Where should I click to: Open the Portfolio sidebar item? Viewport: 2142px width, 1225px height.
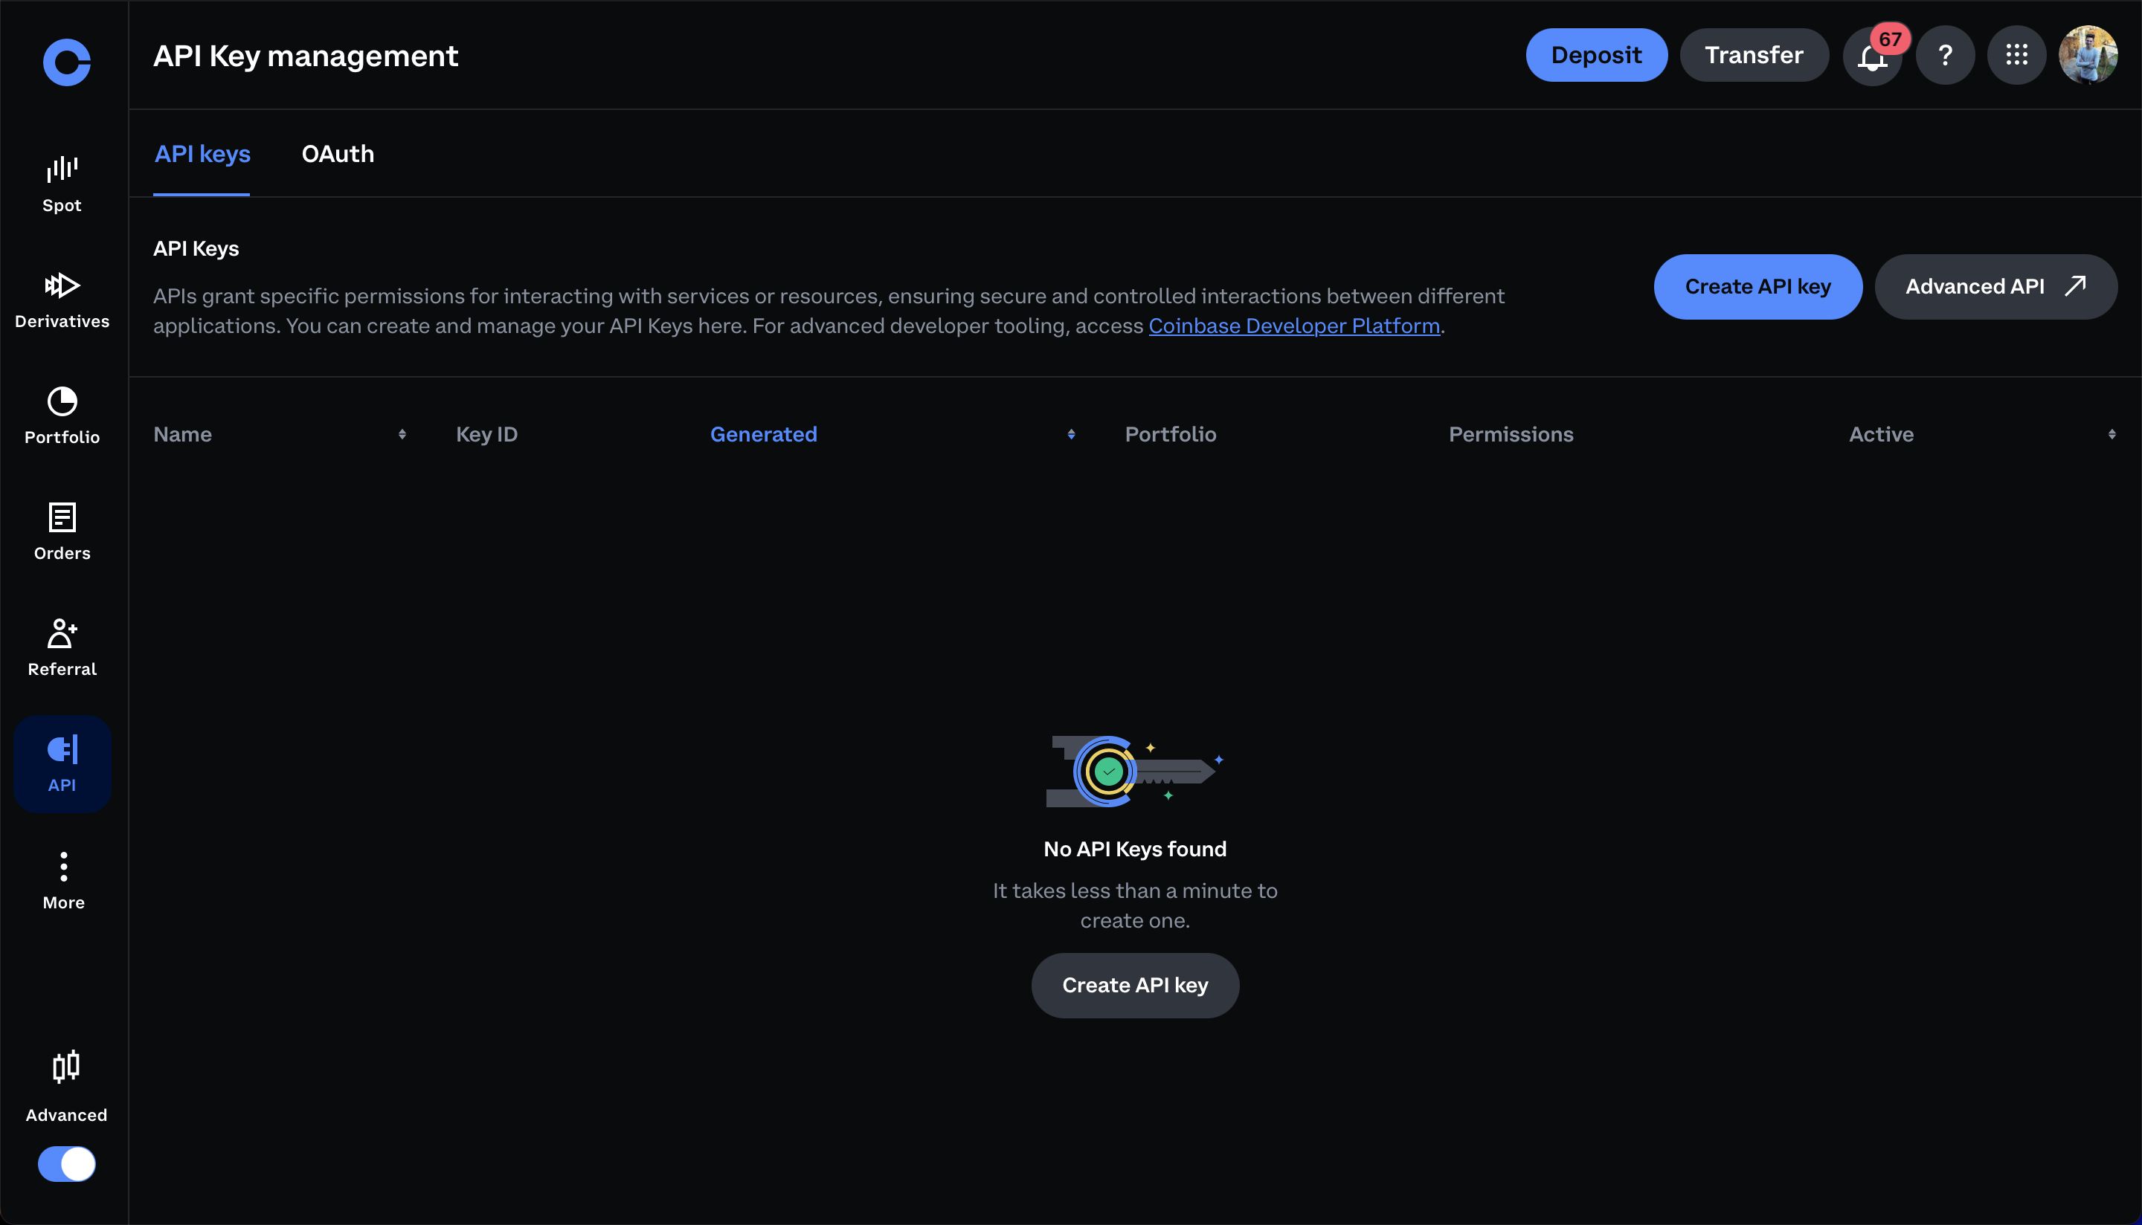[62, 416]
